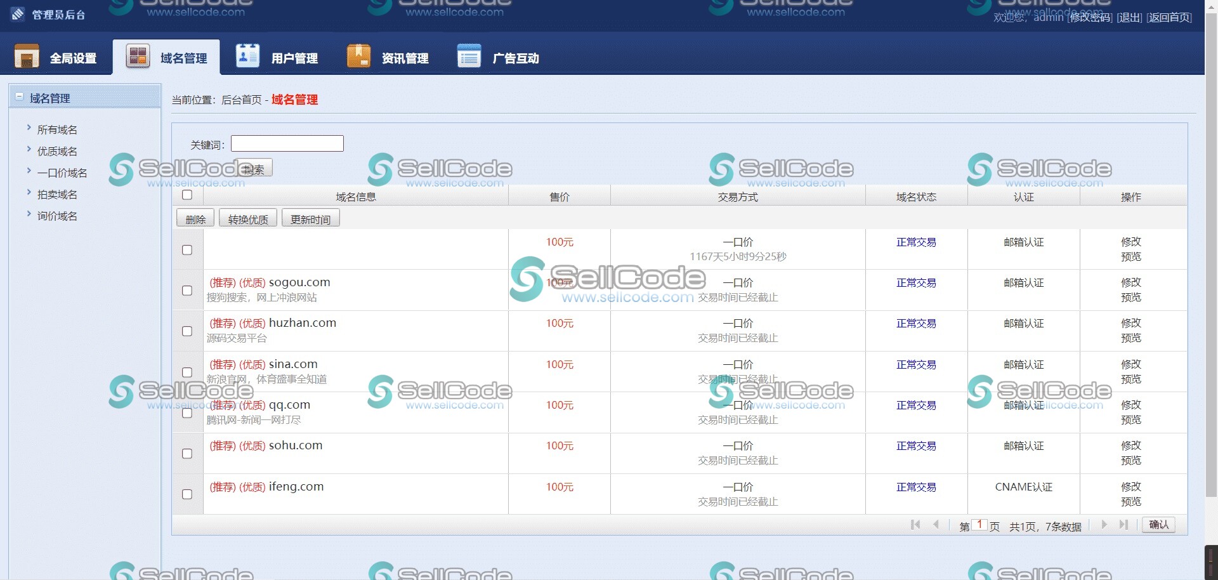Go to previous page arrow icon
This screenshot has height=580, width=1218.
coord(936,525)
